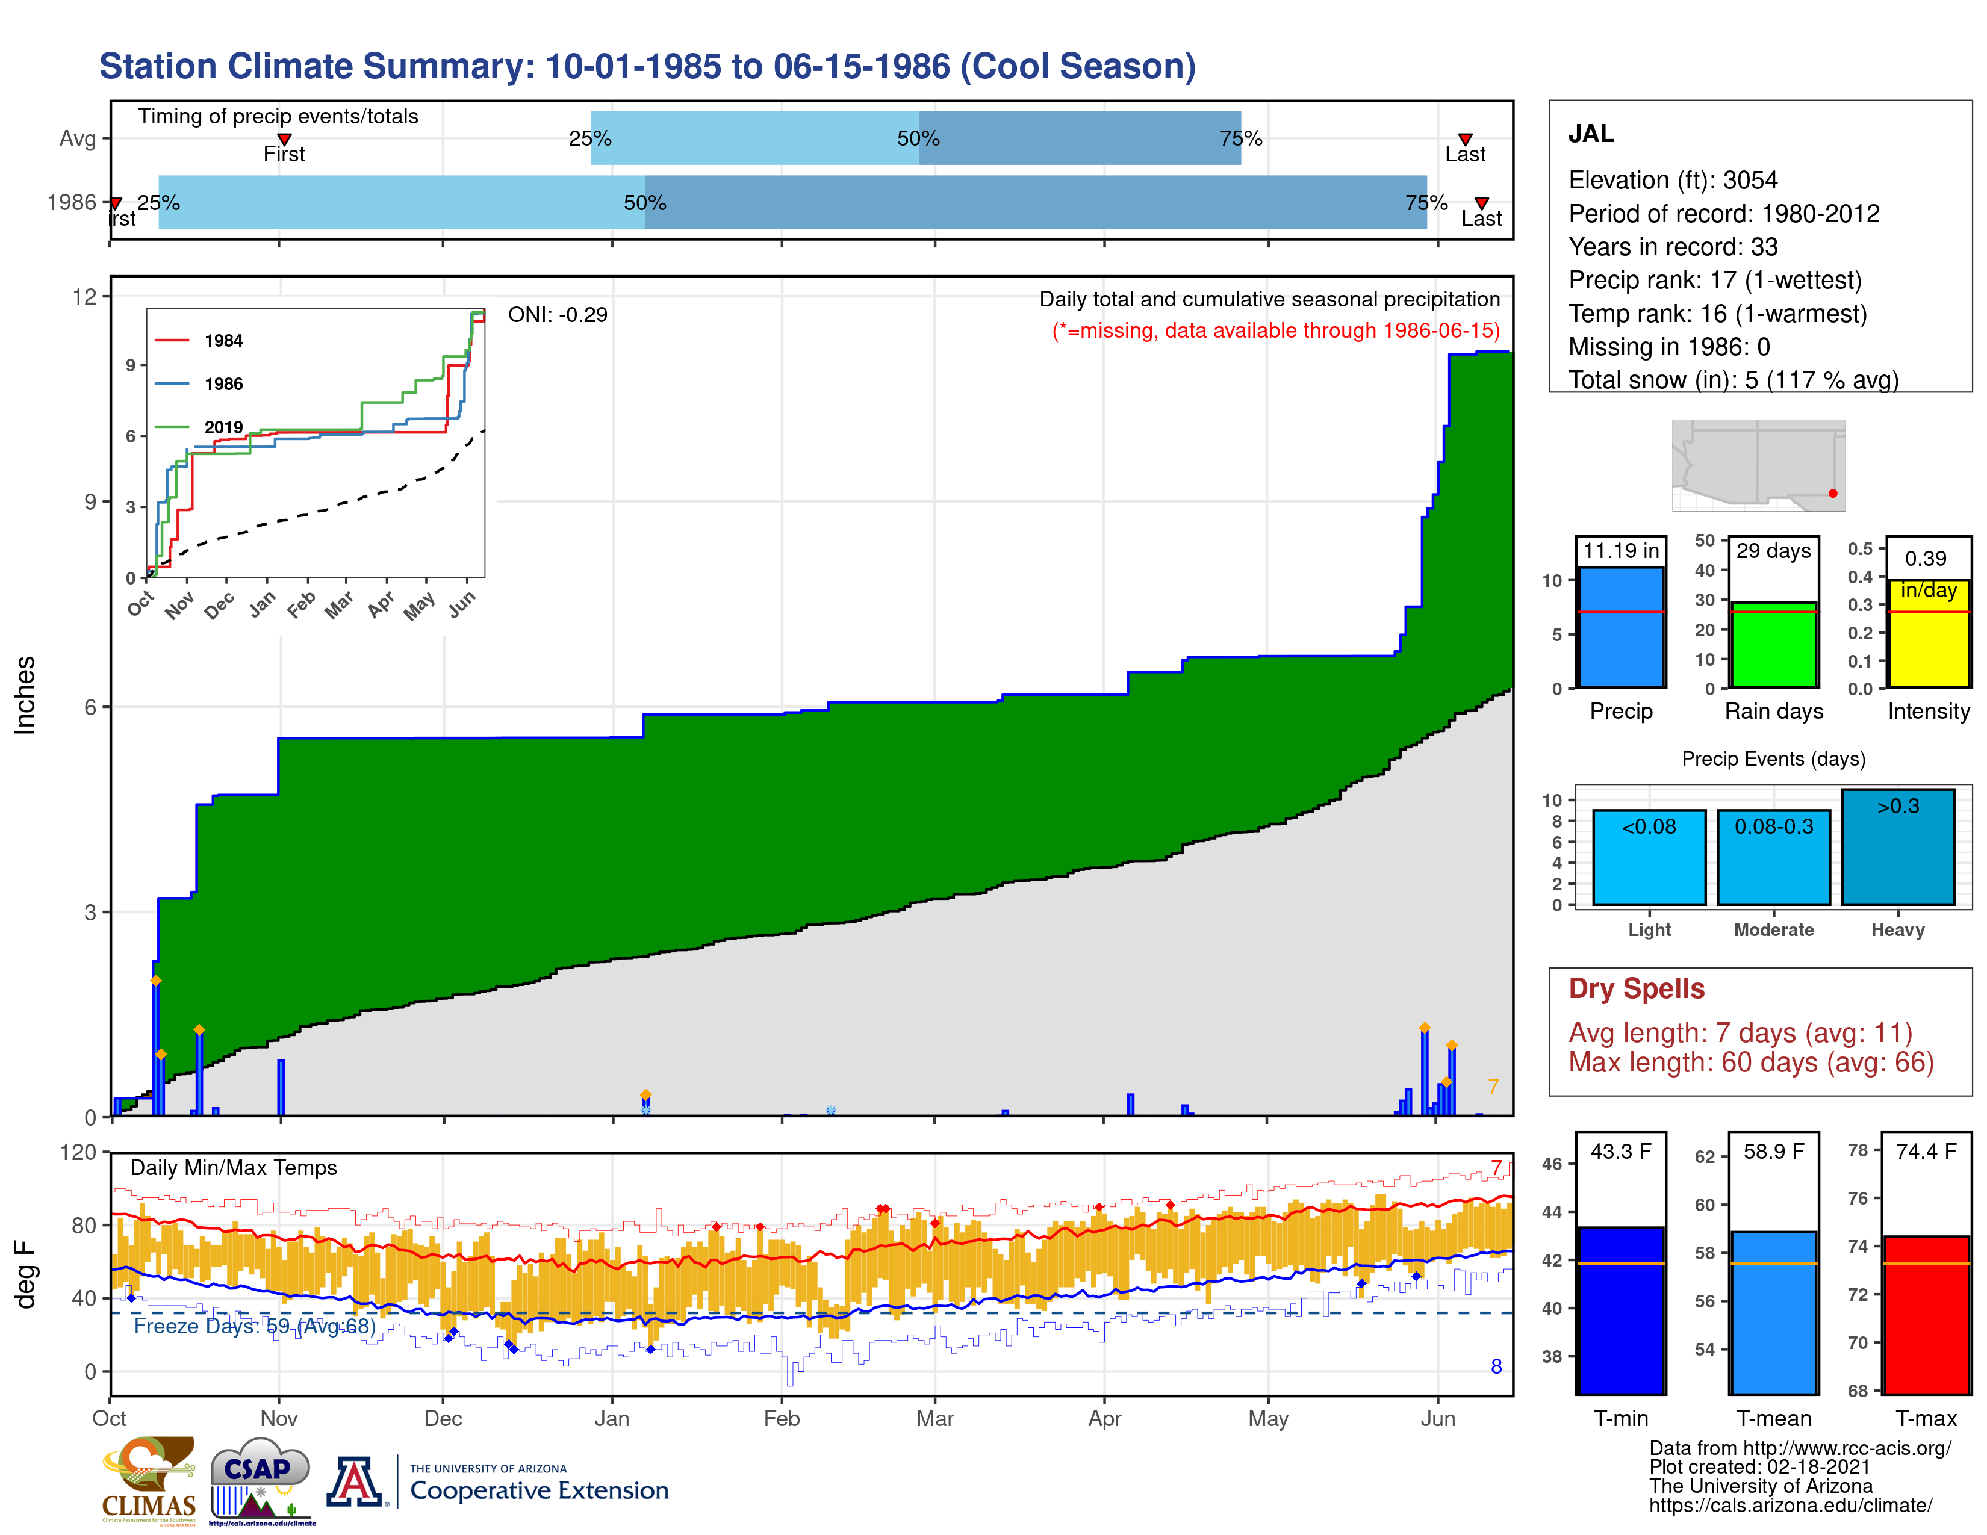The height and width of the screenshot is (1535, 1987).
Task: Click 'Elevation (ft): 3054' text
Action: [x=1672, y=180]
